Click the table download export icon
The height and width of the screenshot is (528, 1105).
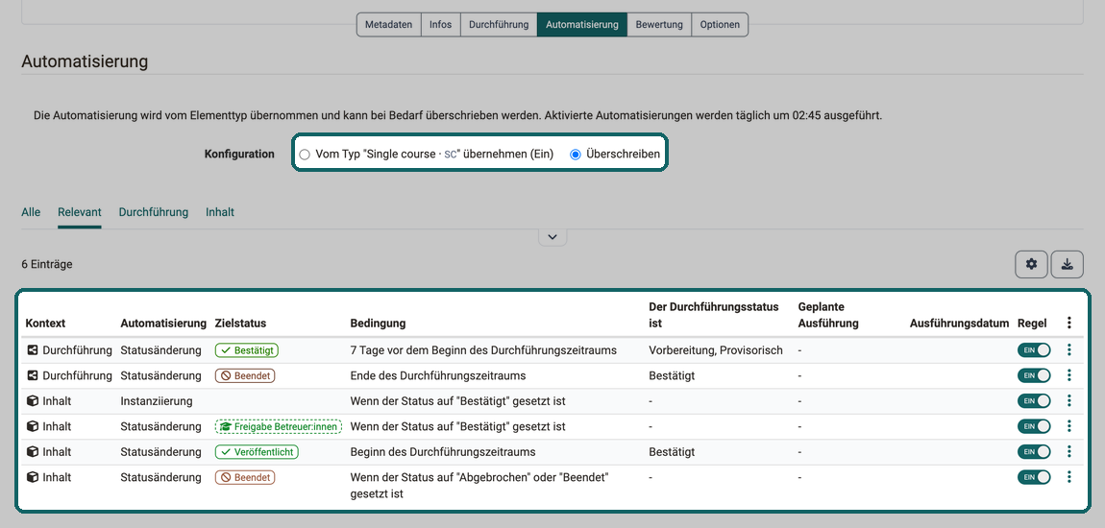pyautogui.click(x=1067, y=264)
